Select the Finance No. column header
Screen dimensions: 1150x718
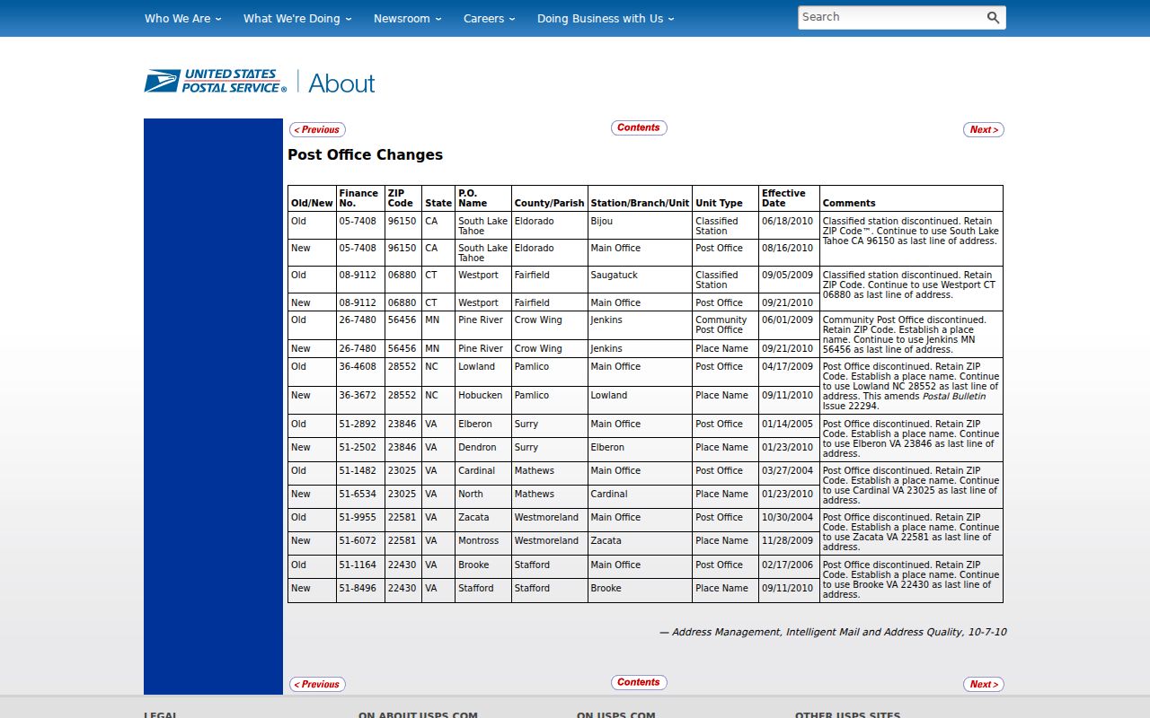(359, 198)
